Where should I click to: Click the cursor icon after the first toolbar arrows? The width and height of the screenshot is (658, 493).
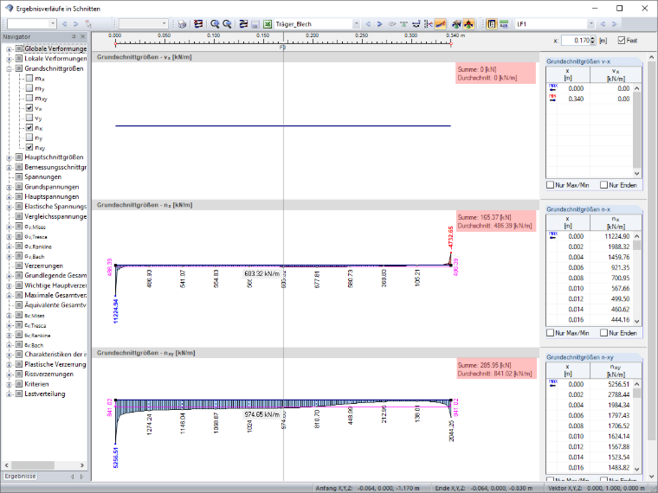[x=88, y=24]
